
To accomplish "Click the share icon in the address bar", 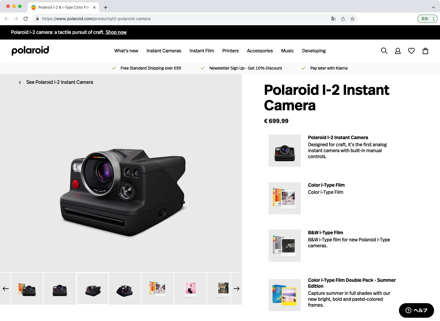I will (x=343, y=18).
